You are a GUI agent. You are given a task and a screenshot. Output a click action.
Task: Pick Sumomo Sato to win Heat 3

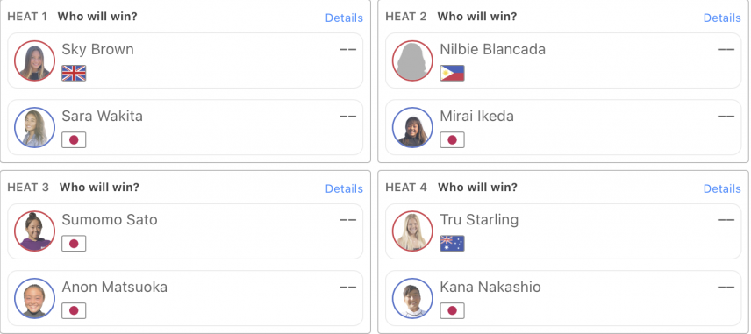pyautogui.click(x=185, y=231)
